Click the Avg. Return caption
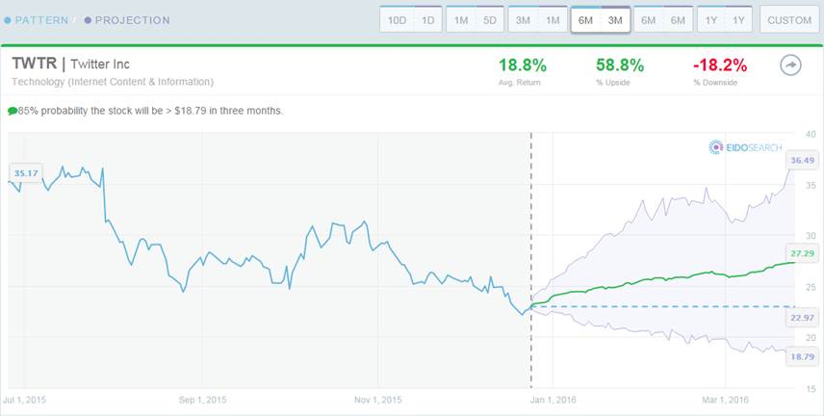 (x=519, y=83)
